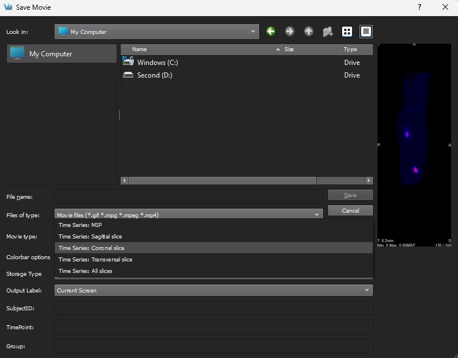Select Time Series: All slices option
The width and height of the screenshot is (458, 358).
[85, 271]
